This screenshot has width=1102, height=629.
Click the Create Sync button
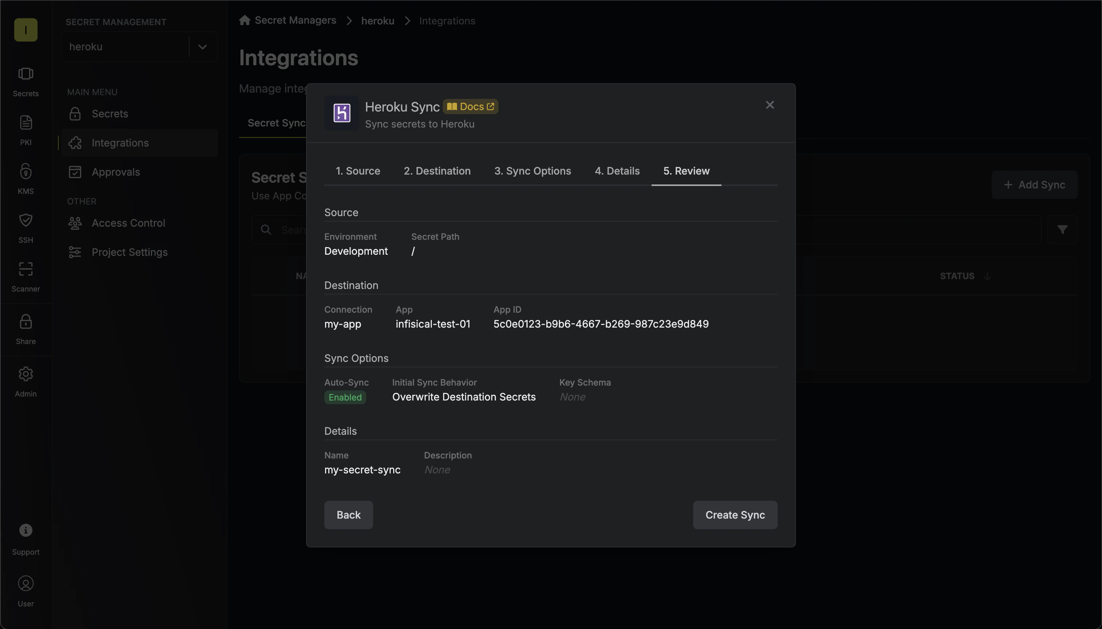pos(735,515)
